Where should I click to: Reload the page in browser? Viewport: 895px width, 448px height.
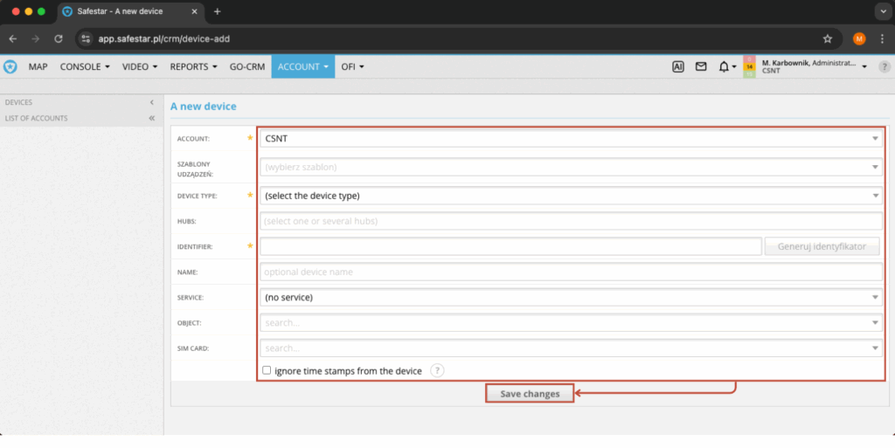59,38
